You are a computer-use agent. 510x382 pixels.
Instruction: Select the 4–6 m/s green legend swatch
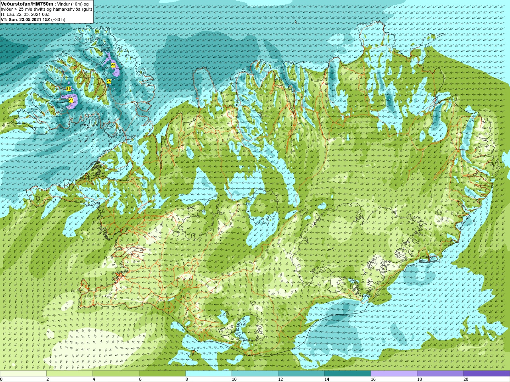point(116,374)
